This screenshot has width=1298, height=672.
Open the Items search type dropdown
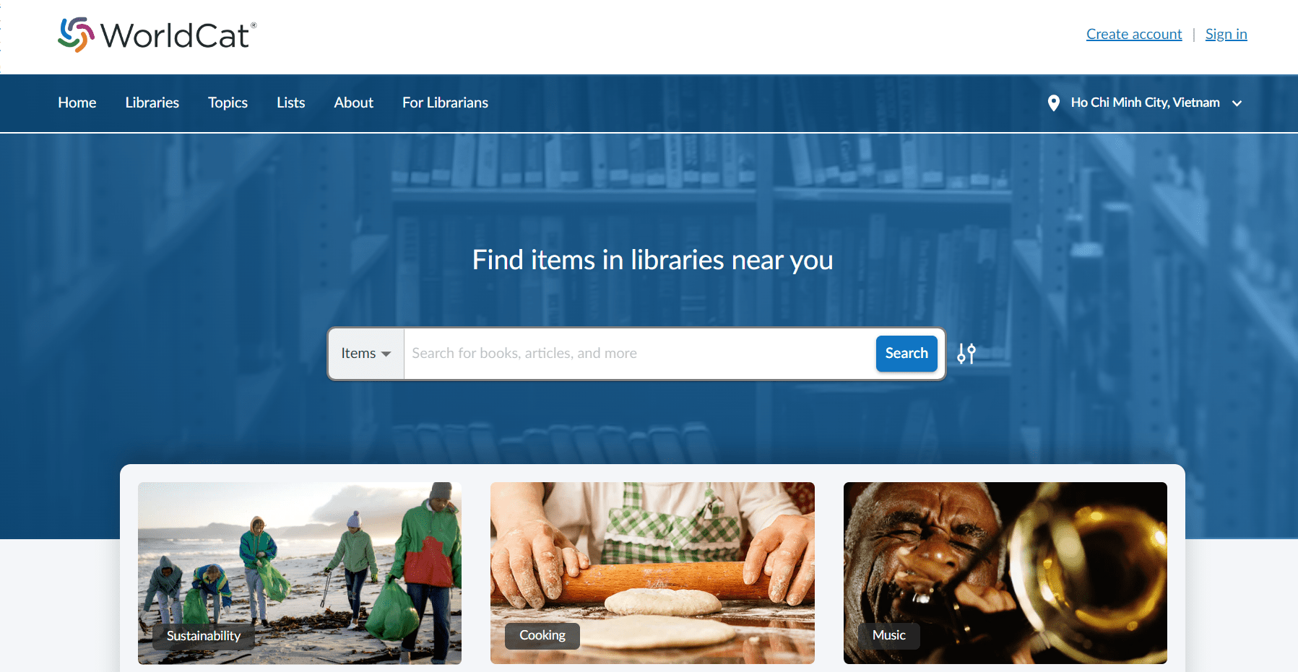(x=366, y=354)
